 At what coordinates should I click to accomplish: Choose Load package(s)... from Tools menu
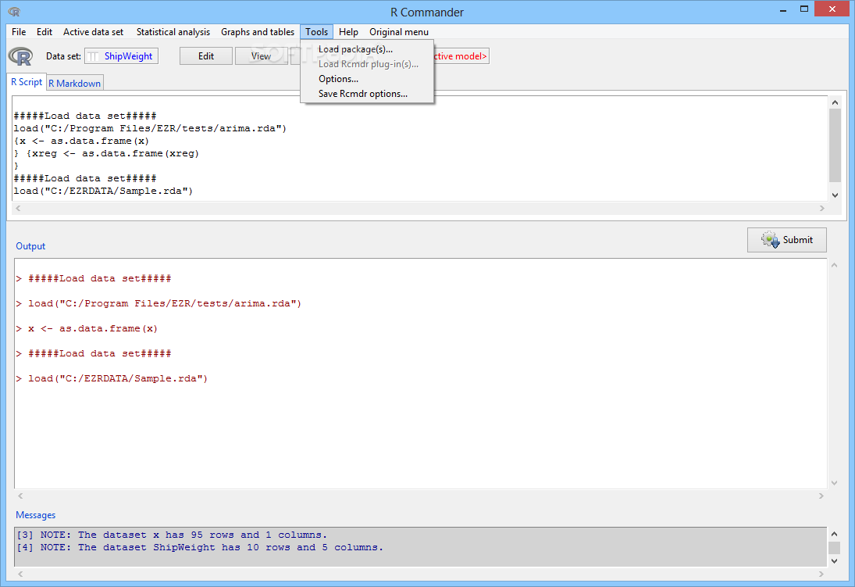[x=355, y=49]
